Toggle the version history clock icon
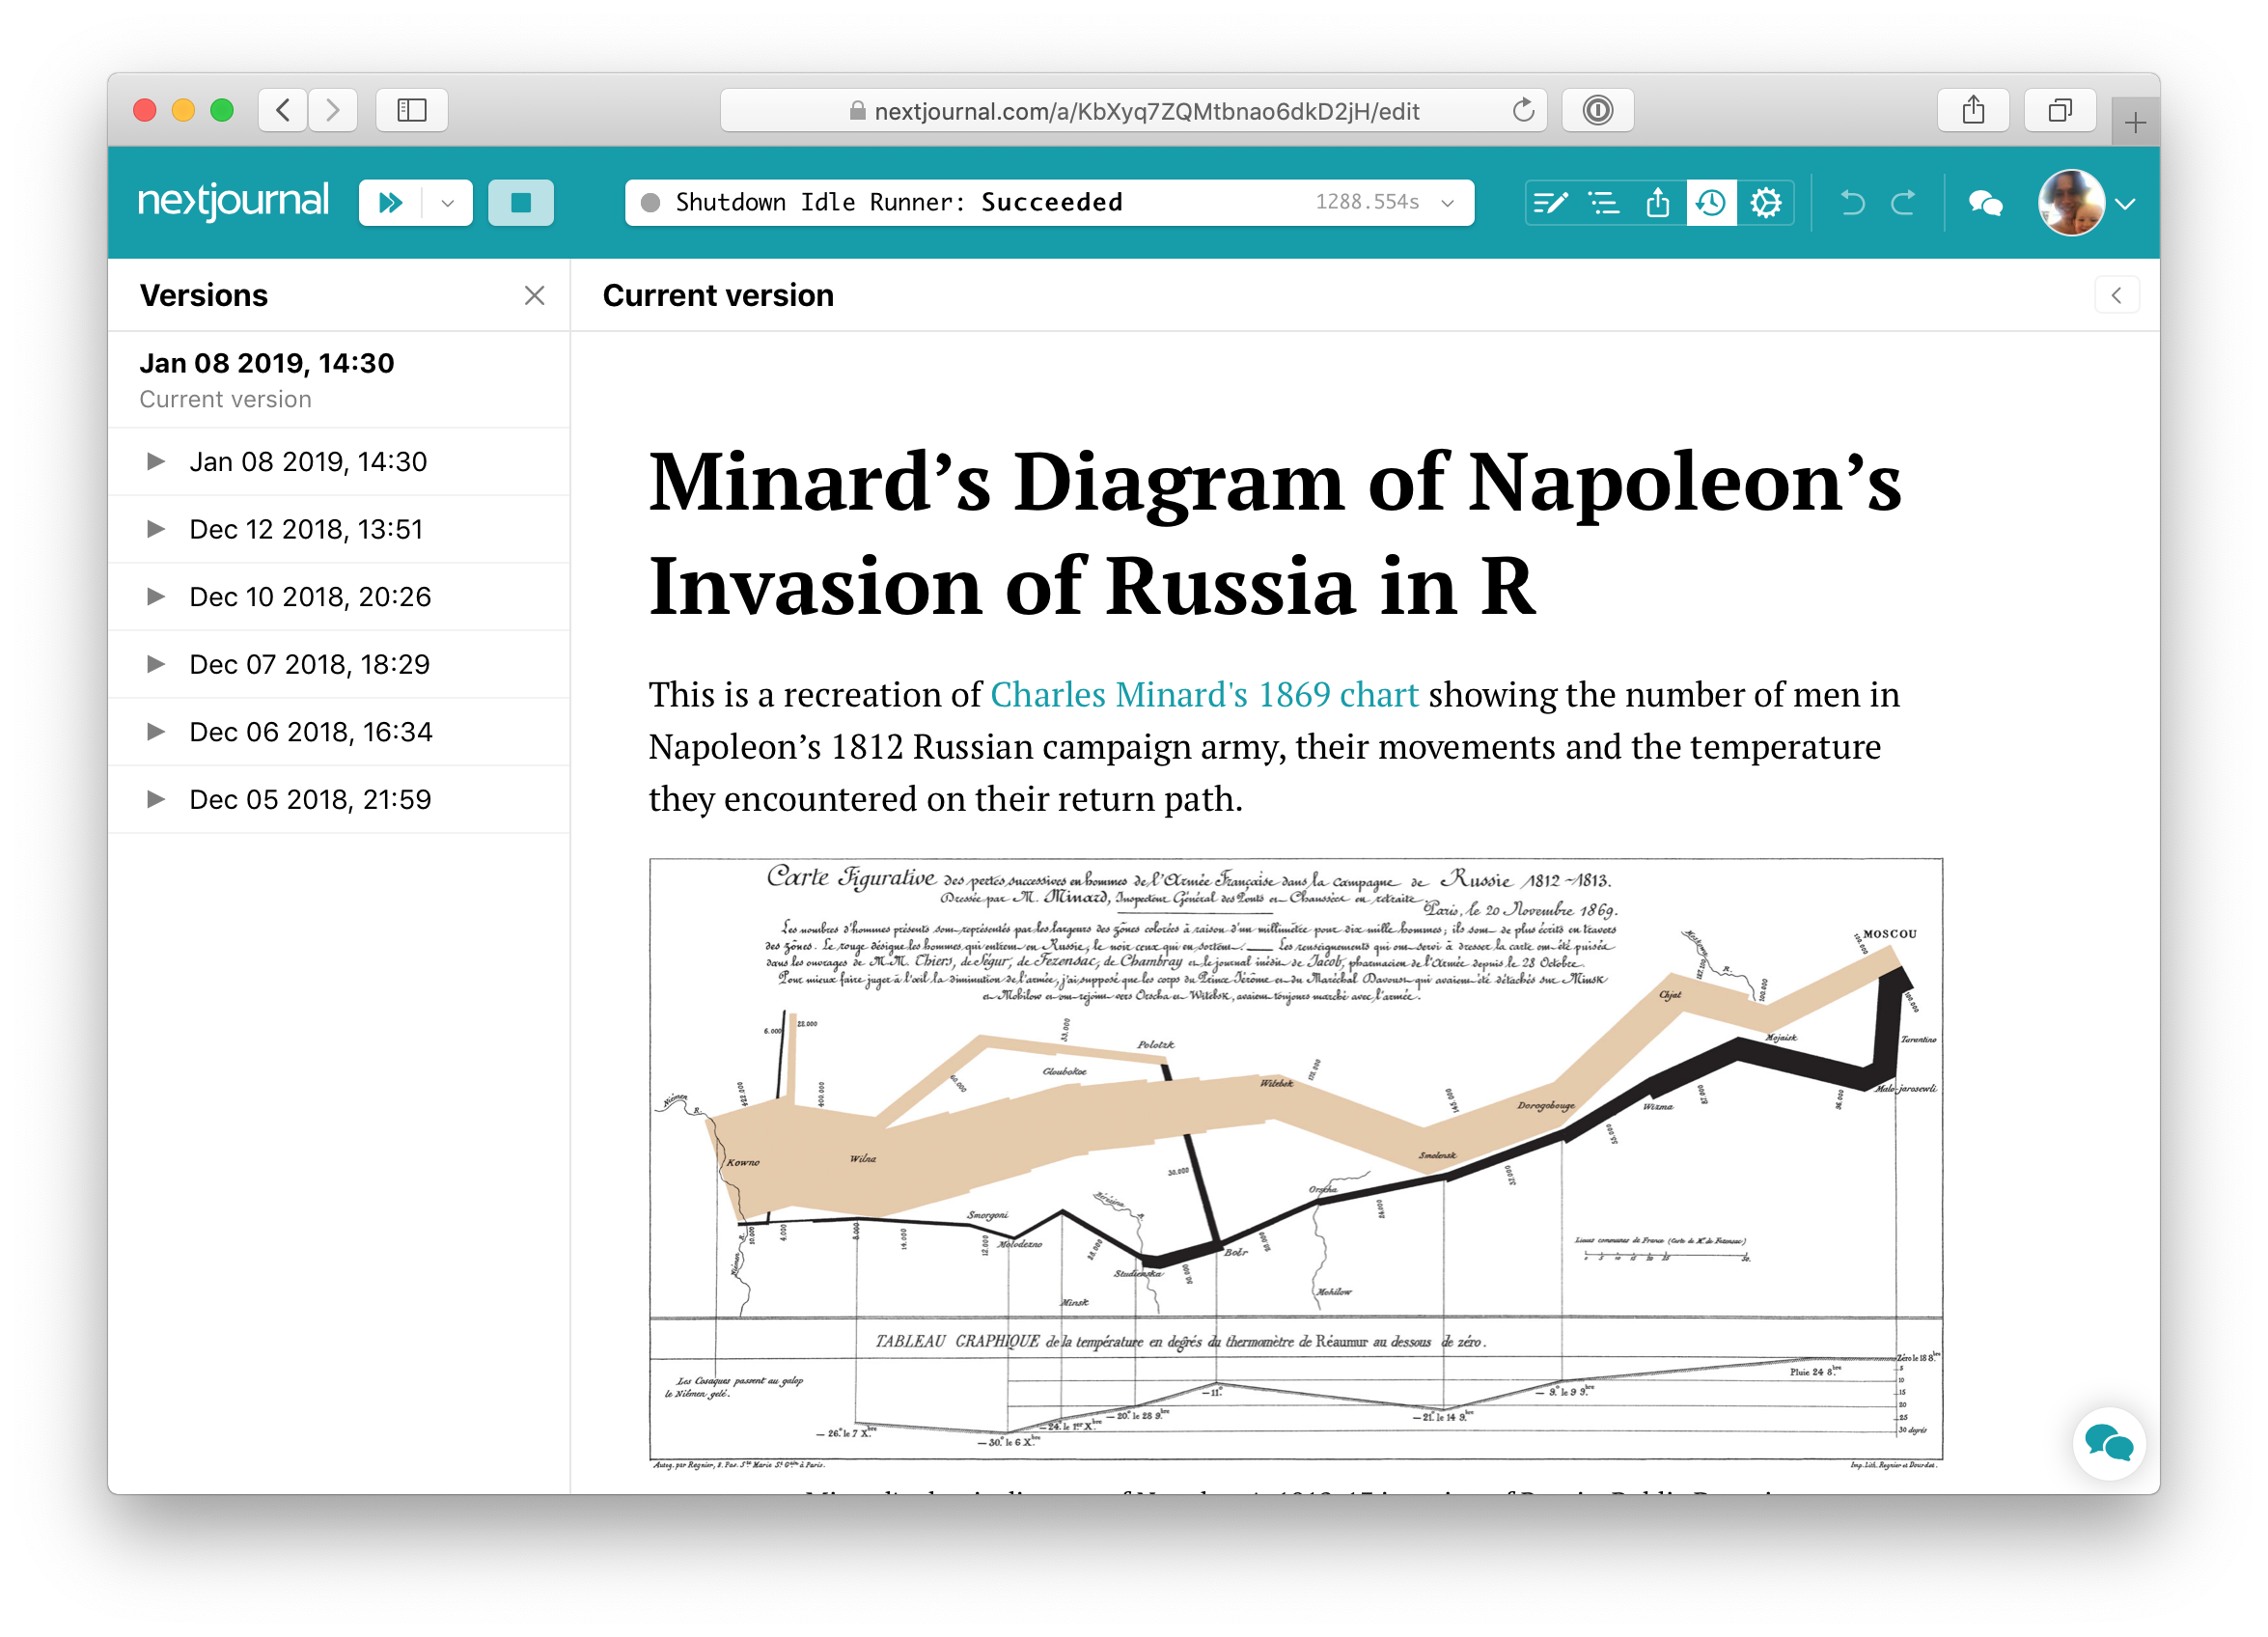 click(x=1711, y=203)
